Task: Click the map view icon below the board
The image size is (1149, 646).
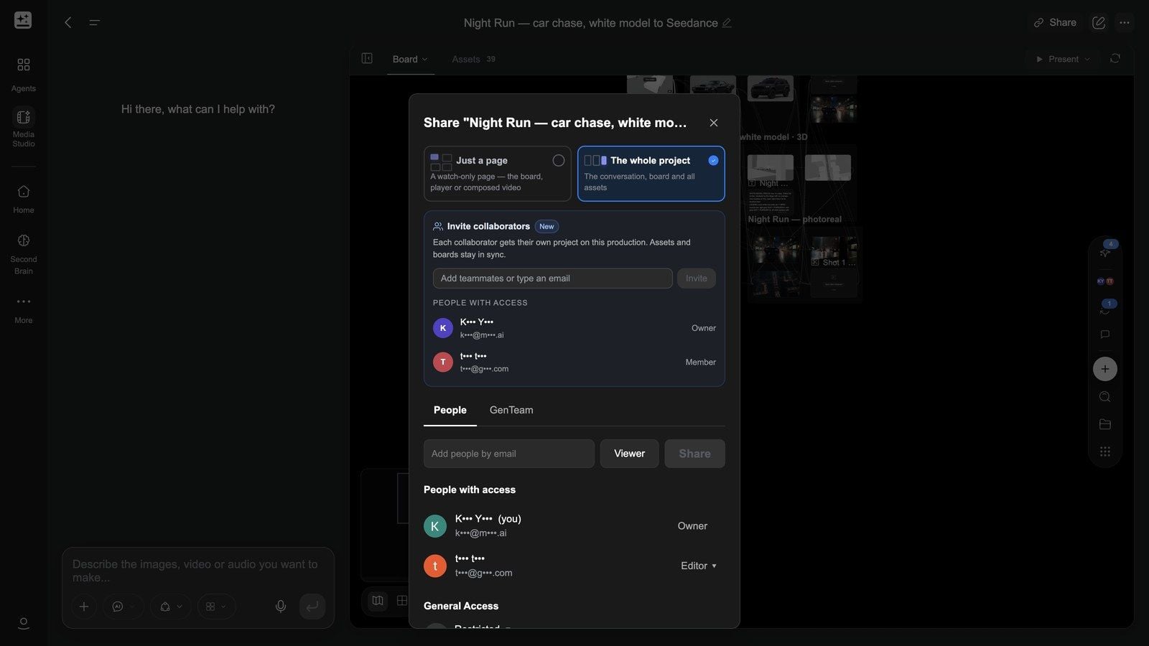Action: (378, 600)
